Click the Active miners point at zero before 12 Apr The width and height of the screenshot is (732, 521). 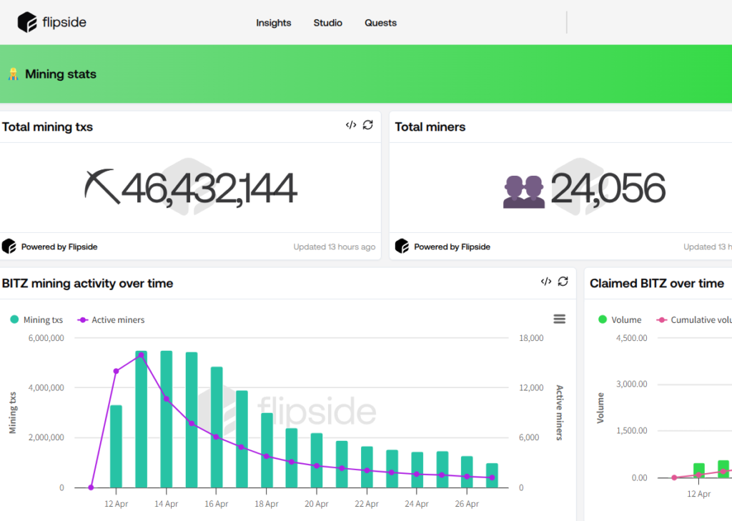[x=91, y=487]
